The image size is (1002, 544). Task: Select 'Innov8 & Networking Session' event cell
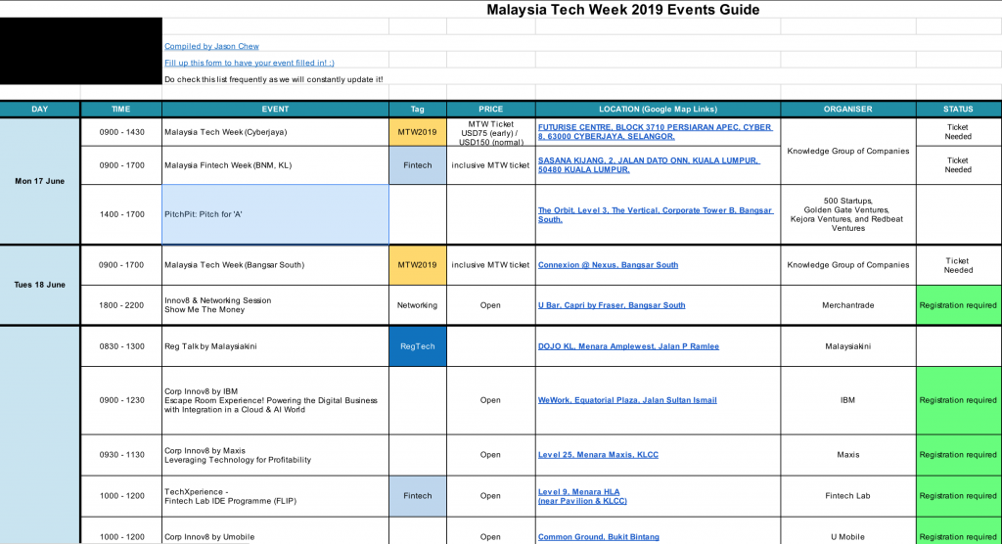tap(275, 305)
